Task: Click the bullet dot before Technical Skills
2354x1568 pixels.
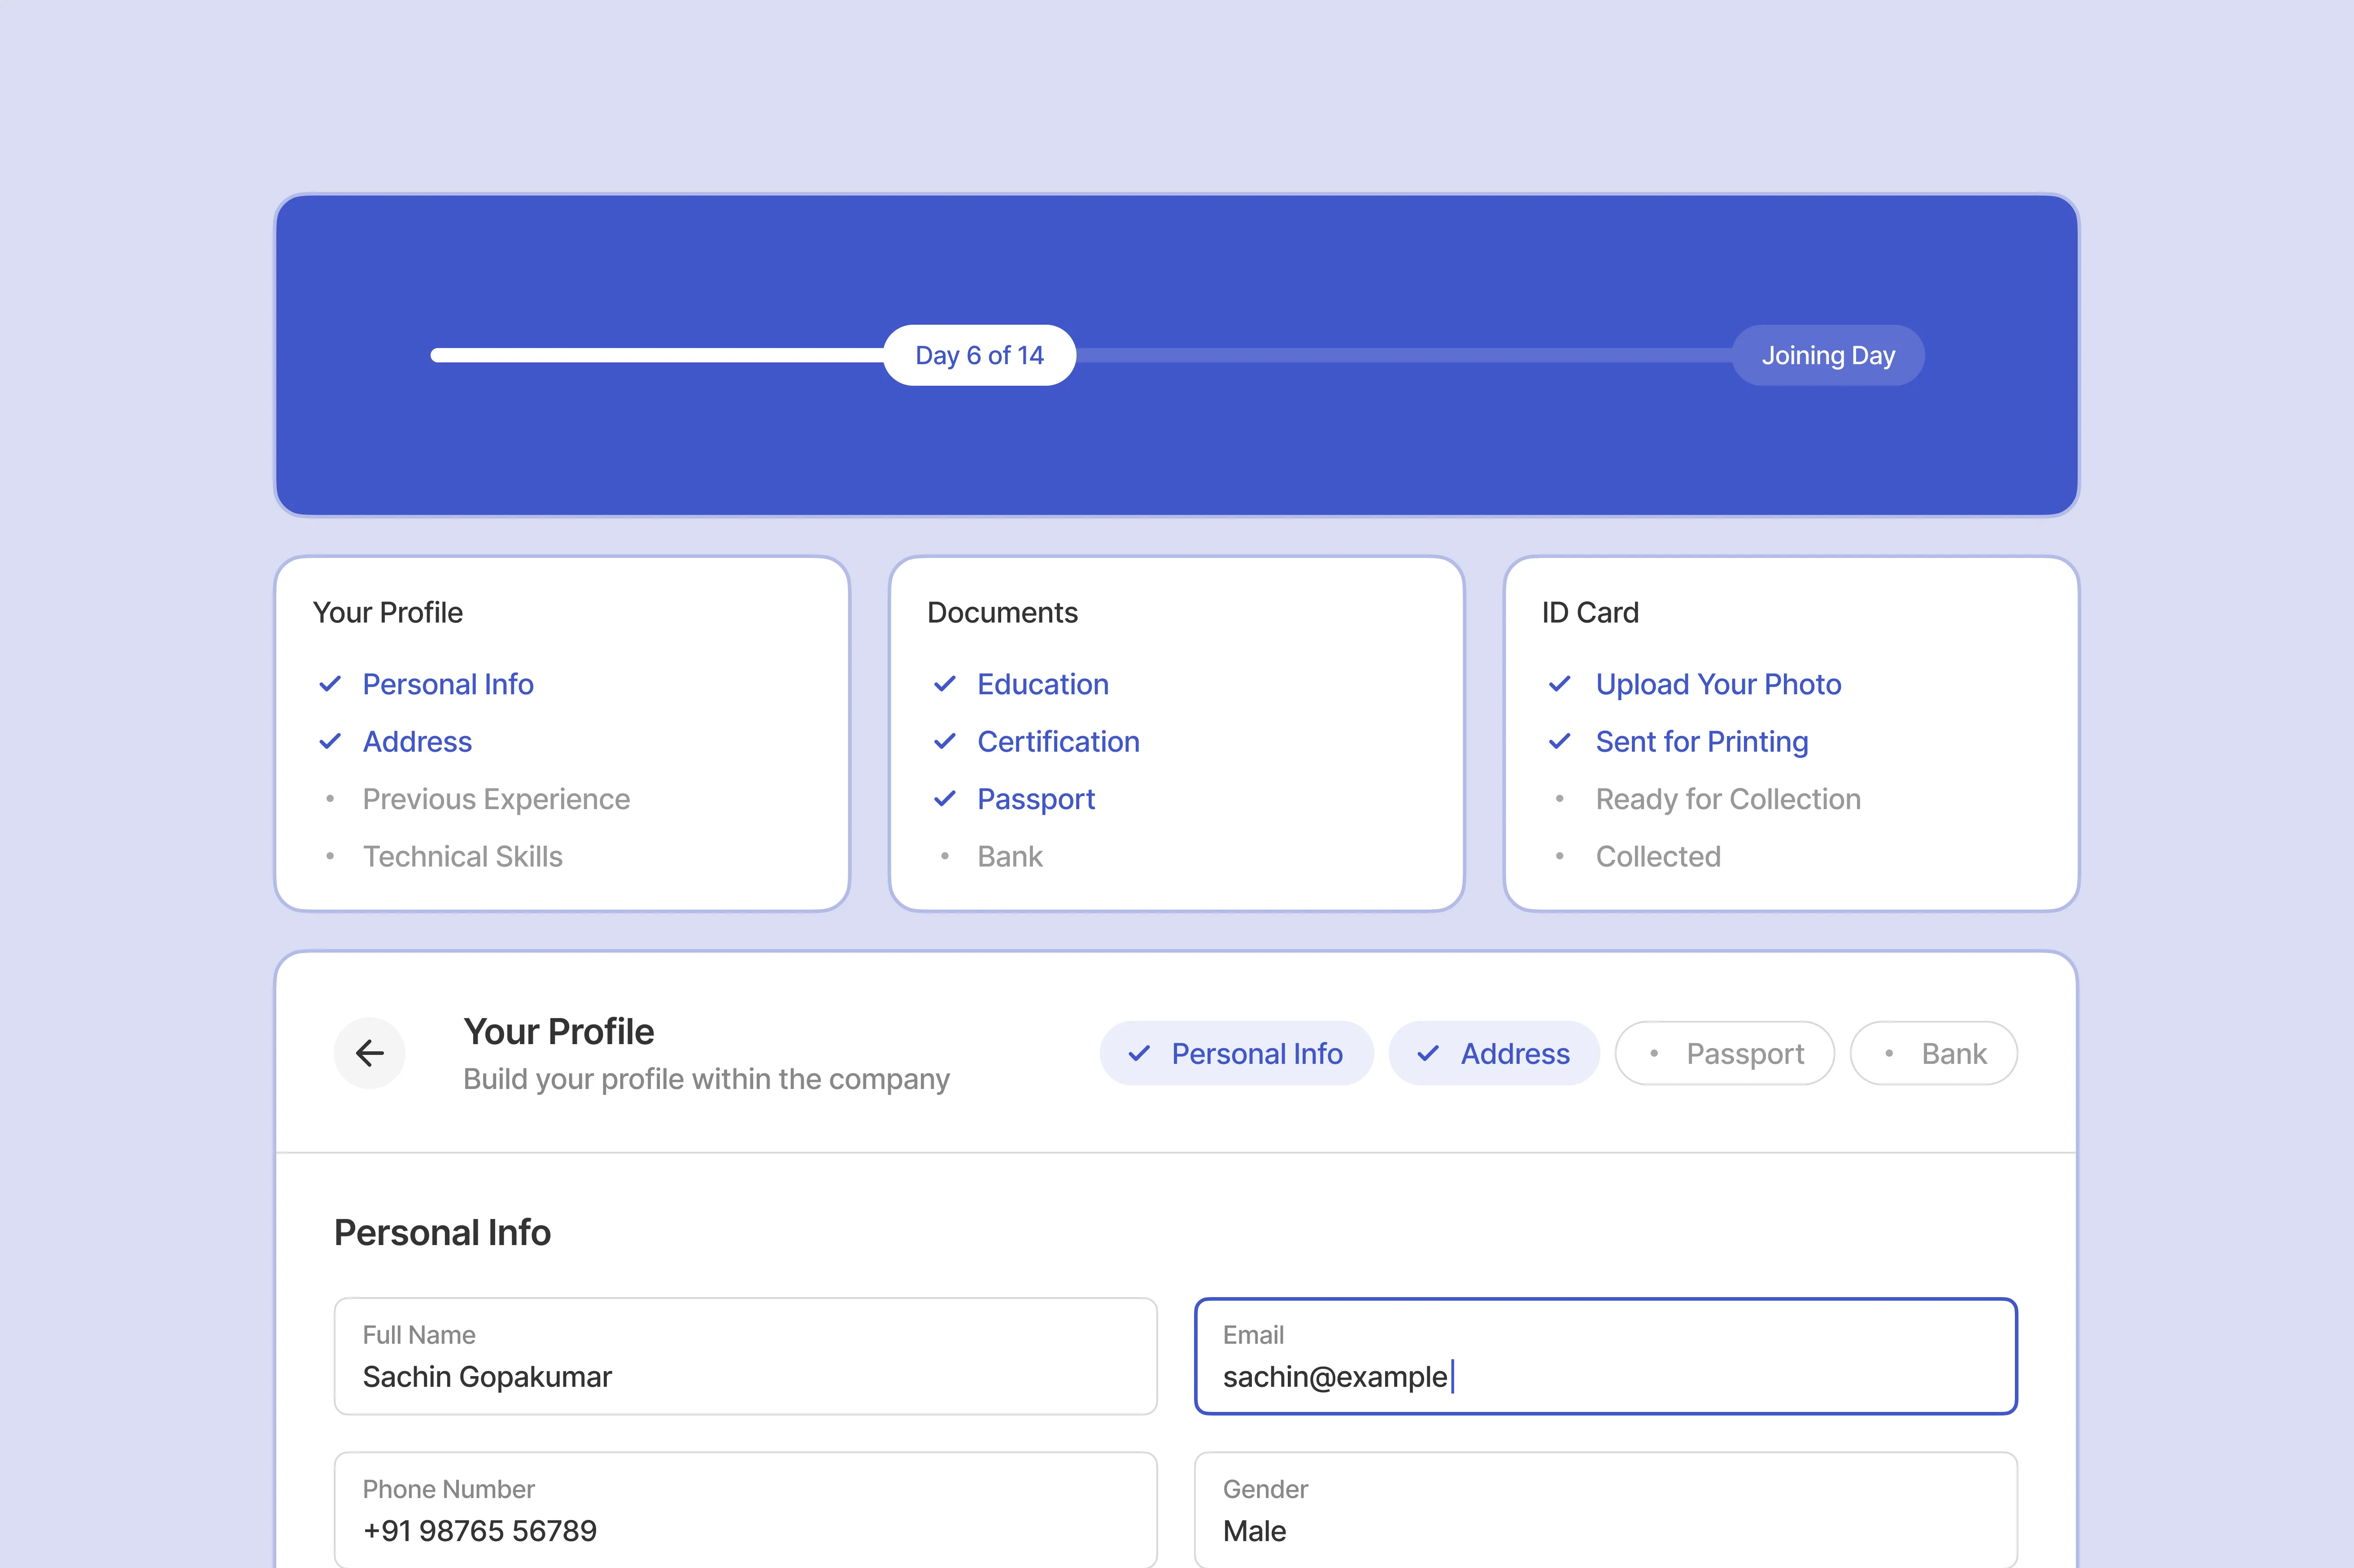Action: 330,857
